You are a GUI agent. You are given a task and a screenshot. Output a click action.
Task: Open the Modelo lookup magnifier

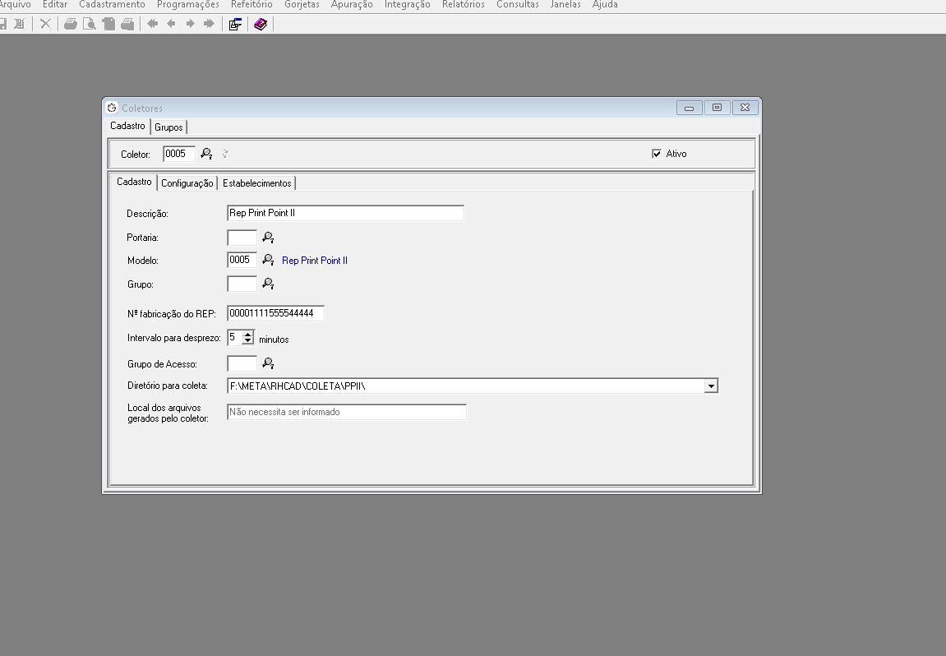click(268, 260)
